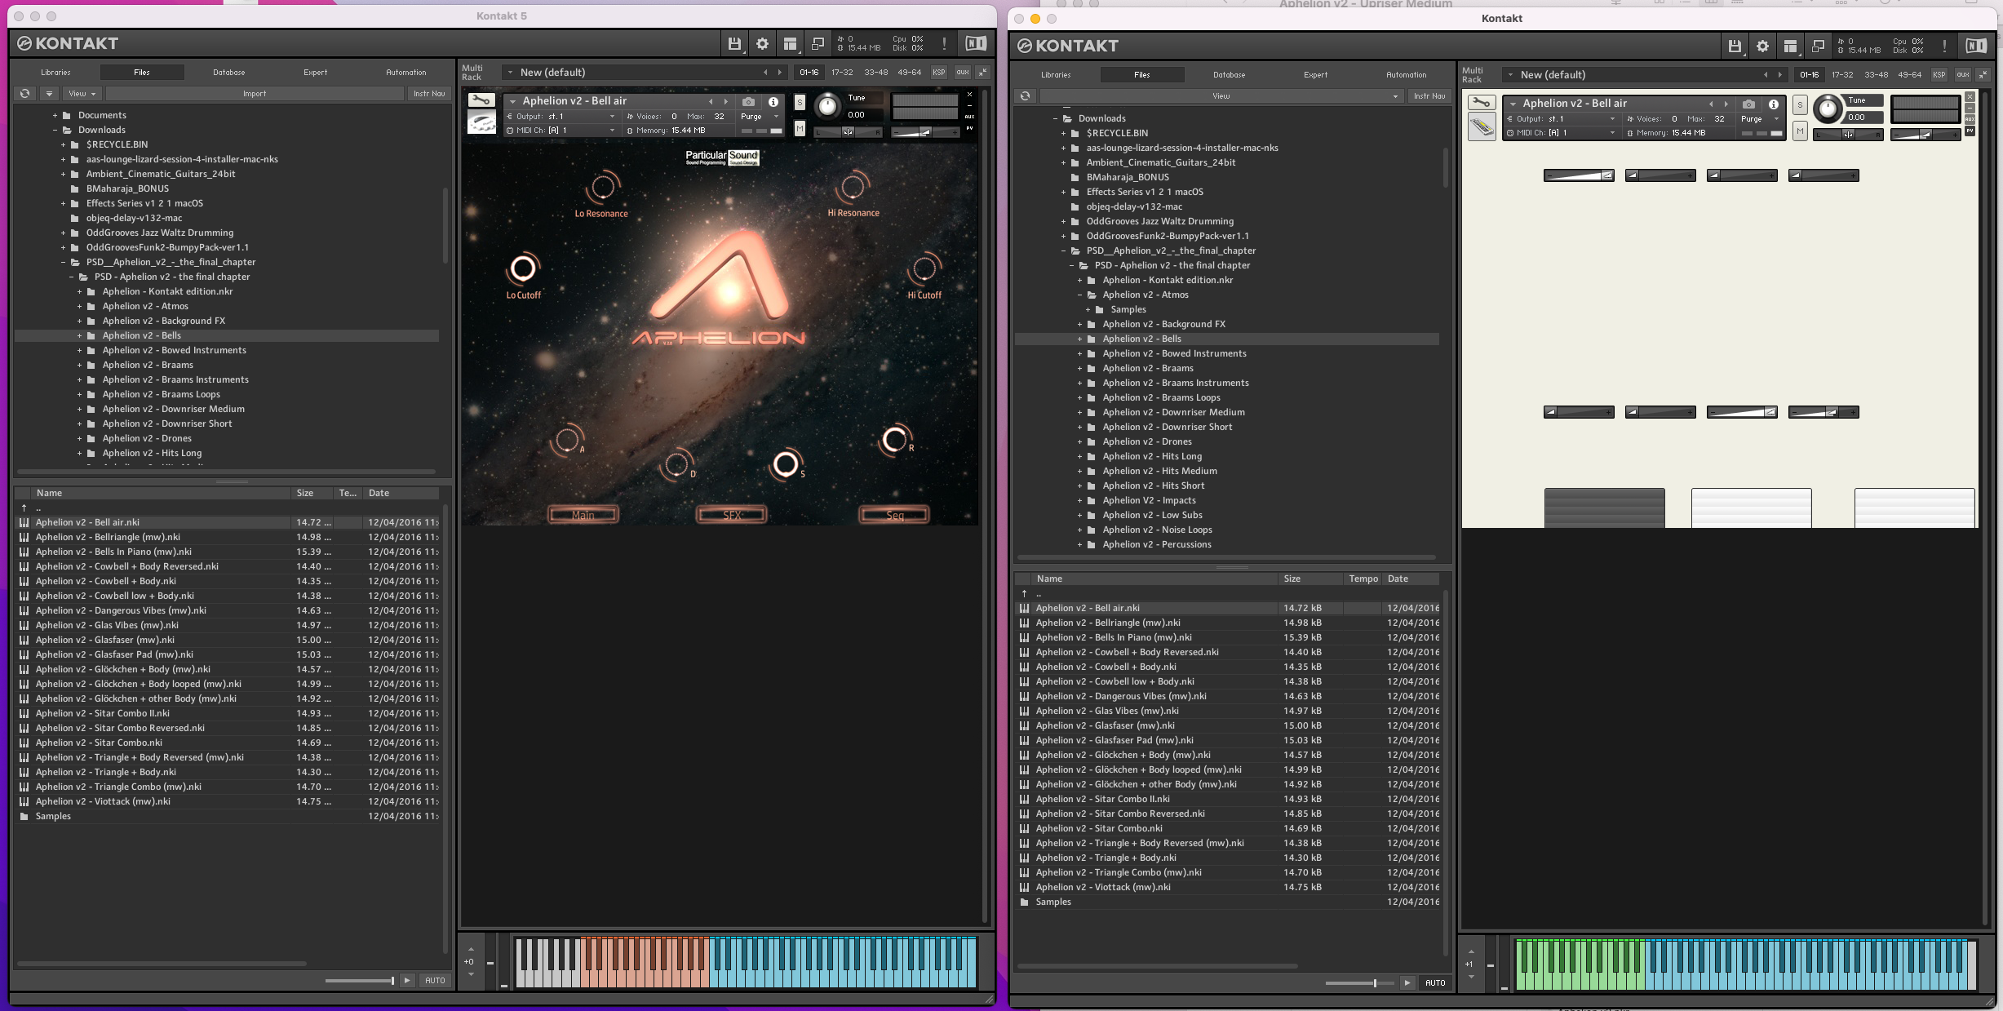Expand Aphelion v2 - Drones folder in Kontakt 5
This screenshot has height=1011, width=2003.
tap(80, 438)
